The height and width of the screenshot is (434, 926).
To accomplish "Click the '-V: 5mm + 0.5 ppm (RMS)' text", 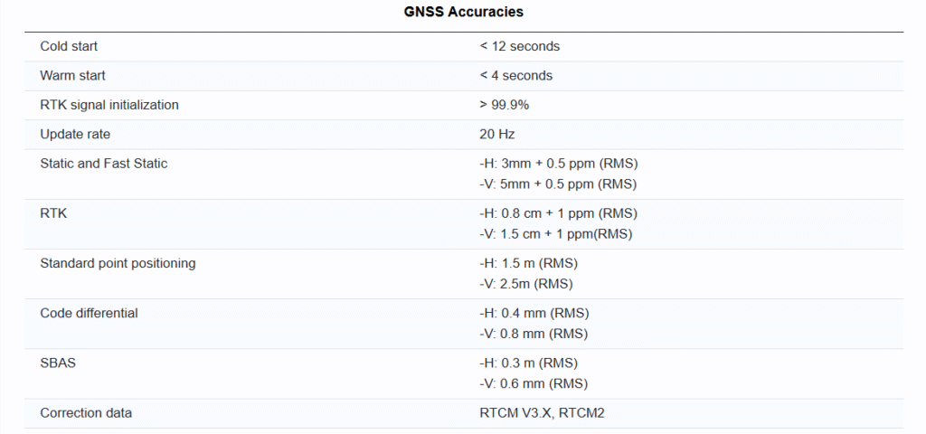I will coord(558,184).
